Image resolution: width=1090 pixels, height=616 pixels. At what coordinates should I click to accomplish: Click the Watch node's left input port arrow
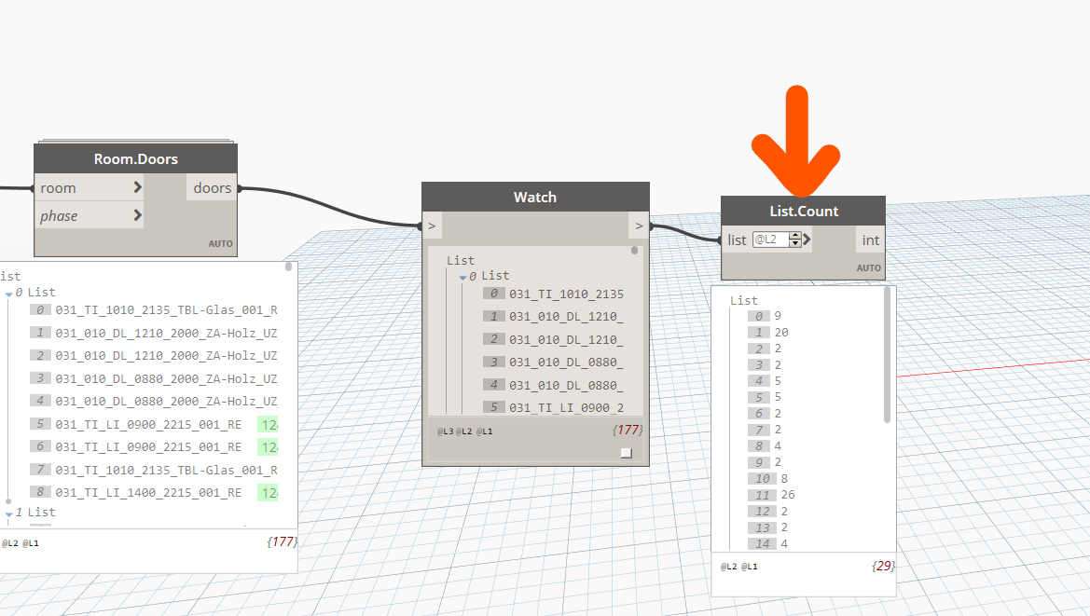(x=431, y=226)
